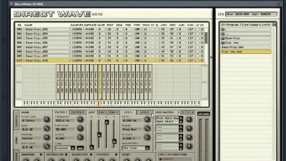Click the Filter Frequency knob

80,119
